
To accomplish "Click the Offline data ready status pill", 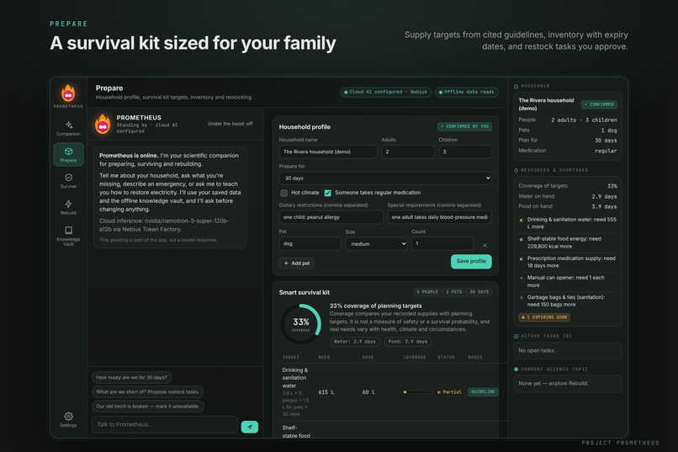I will click(467, 92).
